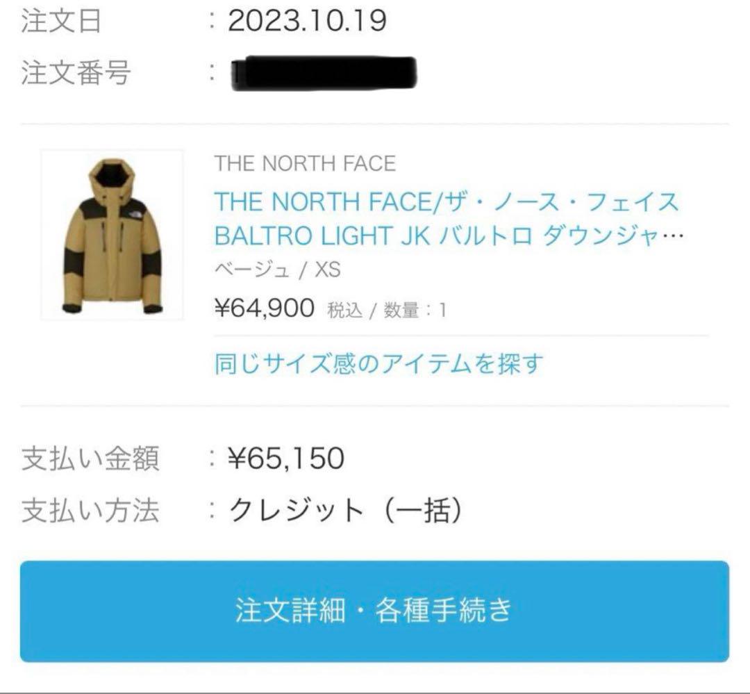Click the 数量：1 quantity text
Image resolution: width=750 pixels, height=694 pixels.
pos(415,310)
